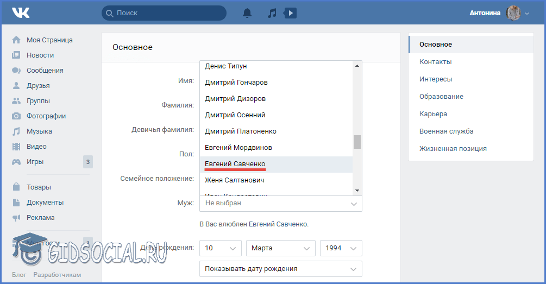Screen dimensions: 546x284
Task: Expand the birth day dropdown showing 10
Action: click(220, 248)
